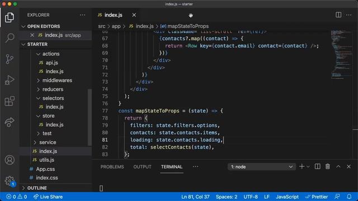358x201 pixels.
Task: Split the terminal panel
Action: (x=317, y=166)
